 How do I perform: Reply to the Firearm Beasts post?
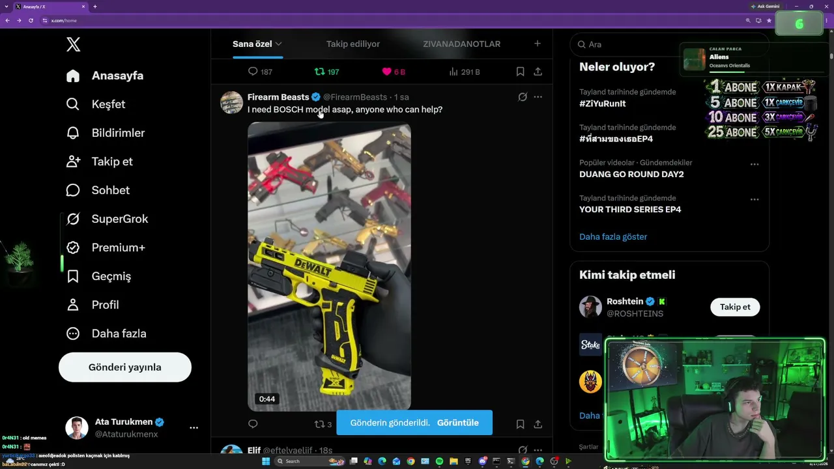pyautogui.click(x=253, y=424)
